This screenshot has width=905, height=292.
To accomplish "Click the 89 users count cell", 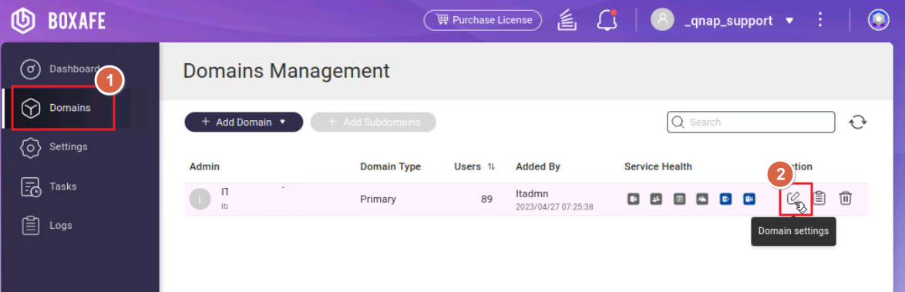I will pyautogui.click(x=486, y=199).
